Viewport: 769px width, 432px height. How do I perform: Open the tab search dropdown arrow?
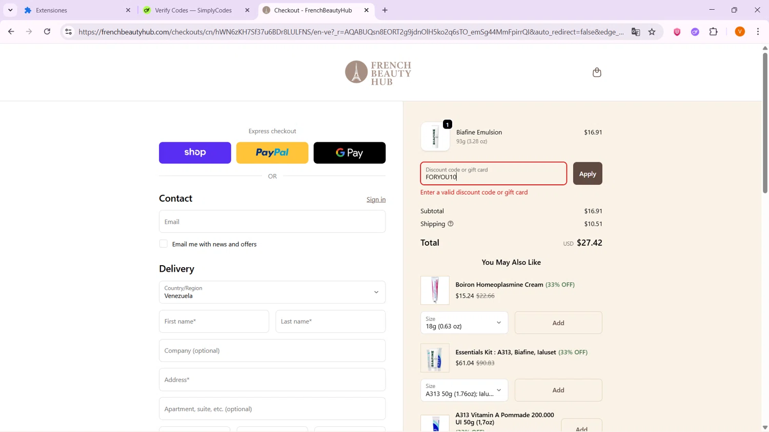[x=10, y=10]
